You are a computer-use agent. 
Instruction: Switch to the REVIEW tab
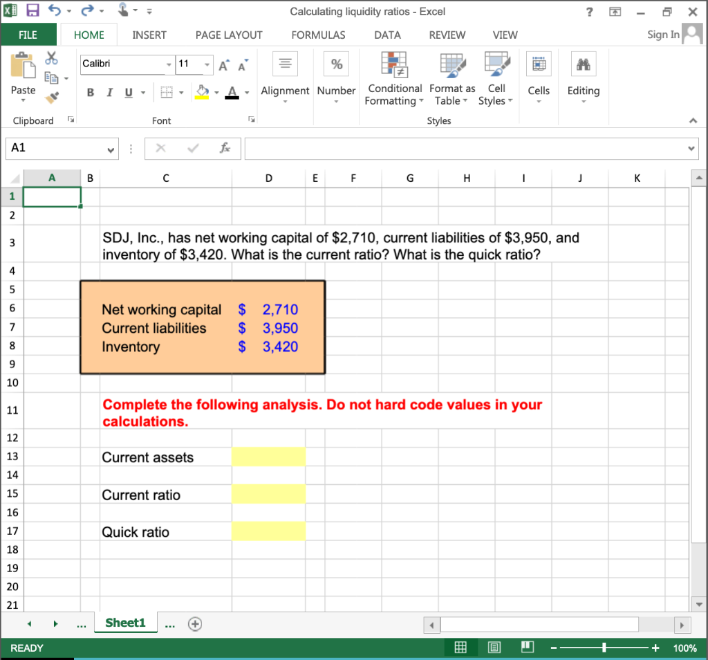(447, 35)
